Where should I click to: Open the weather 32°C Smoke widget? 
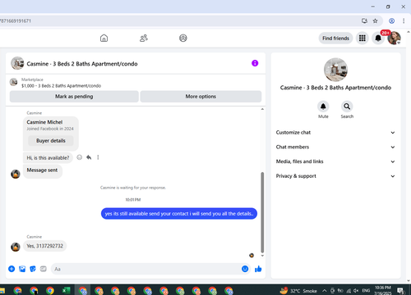(x=298, y=291)
